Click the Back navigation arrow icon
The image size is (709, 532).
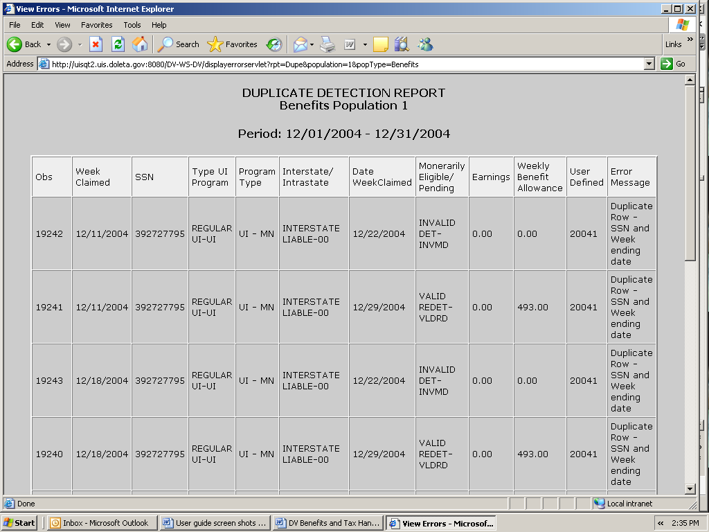pyautogui.click(x=15, y=44)
